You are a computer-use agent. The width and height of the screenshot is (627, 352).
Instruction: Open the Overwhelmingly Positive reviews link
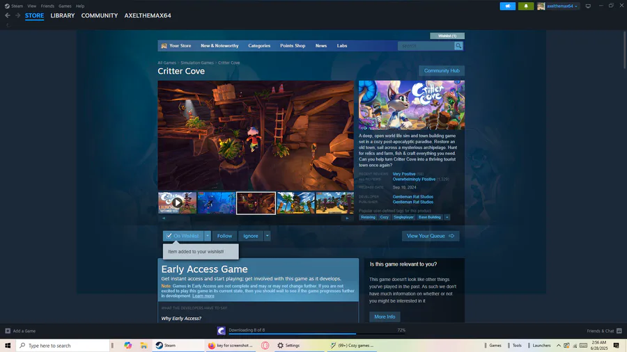pos(414,179)
